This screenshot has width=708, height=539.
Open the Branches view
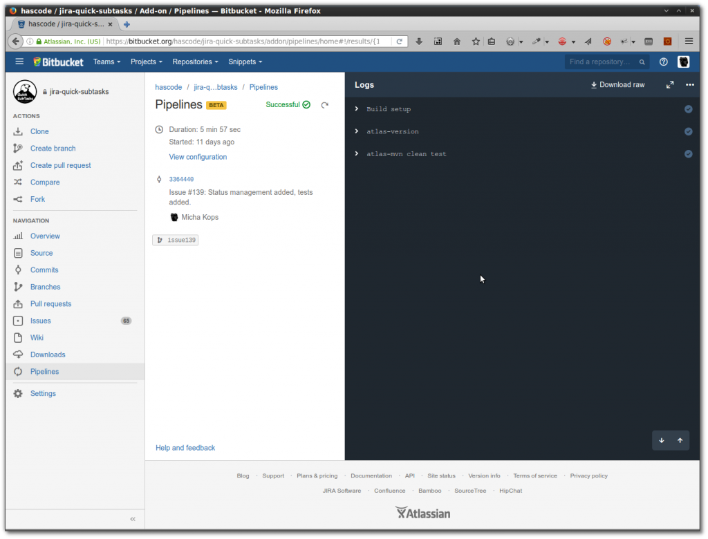click(x=45, y=287)
